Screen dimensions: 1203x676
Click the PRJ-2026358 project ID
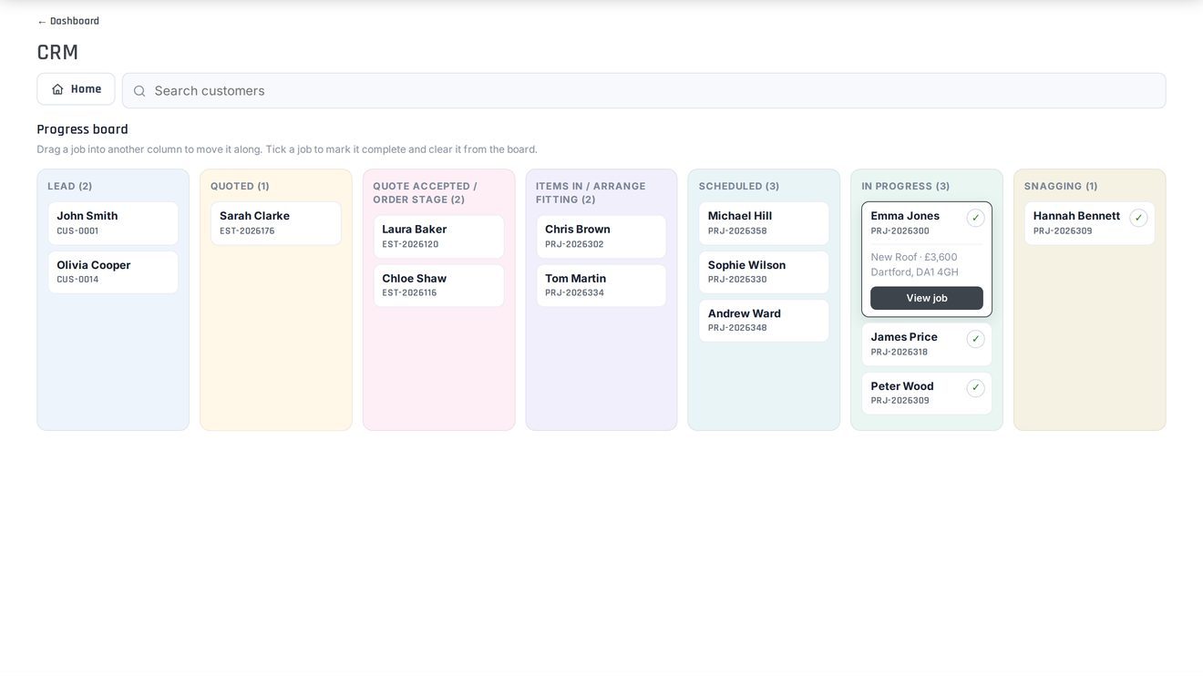737,231
